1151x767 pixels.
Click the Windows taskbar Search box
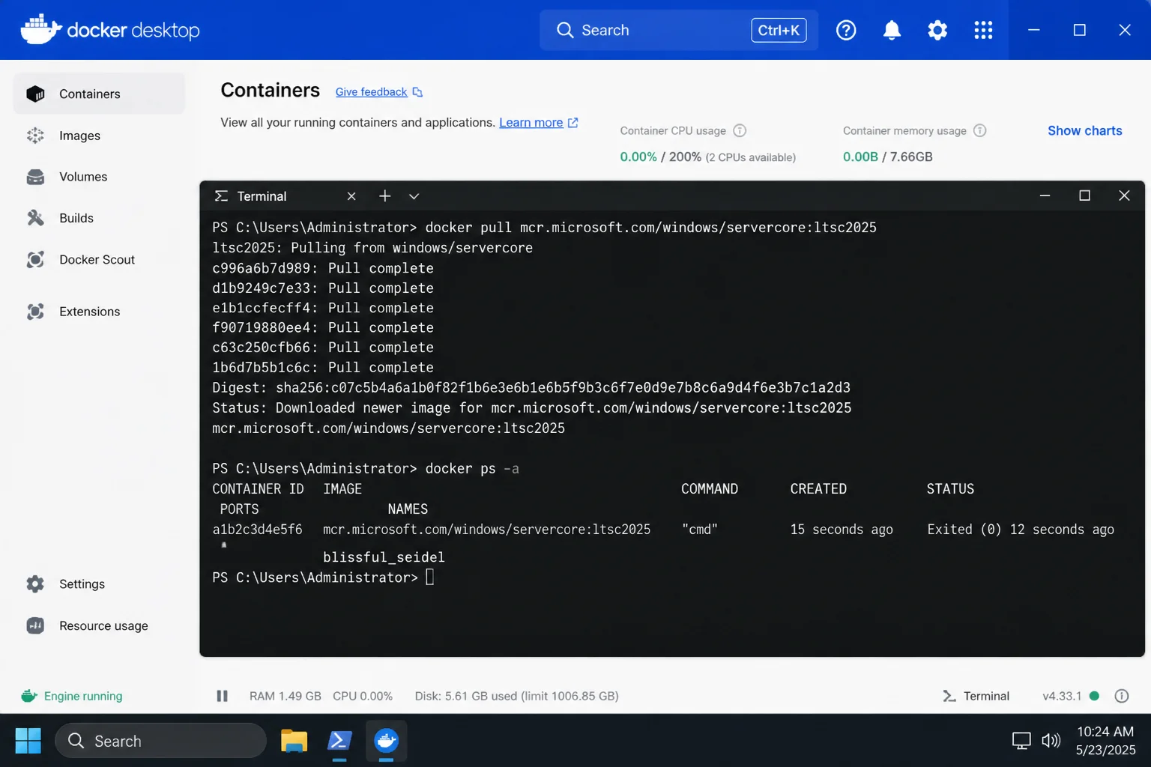click(160, 741)
